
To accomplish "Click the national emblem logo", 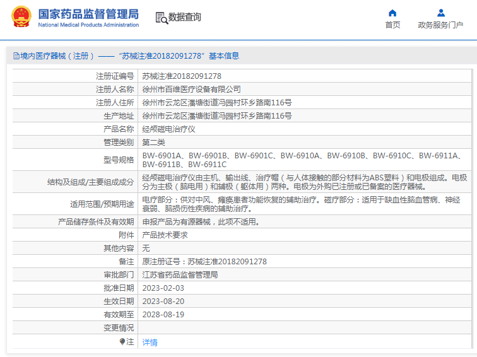I will (x=21, y=17).
